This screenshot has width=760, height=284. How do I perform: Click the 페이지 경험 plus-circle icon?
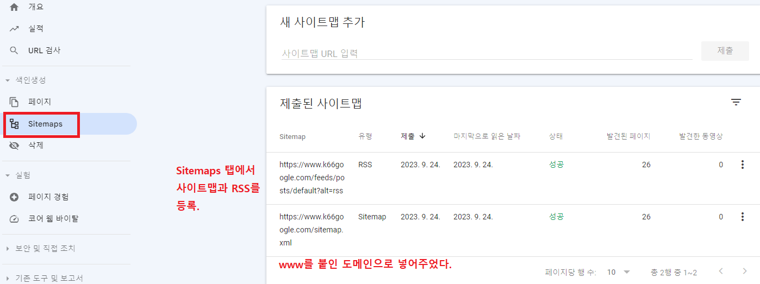[14, 197]
